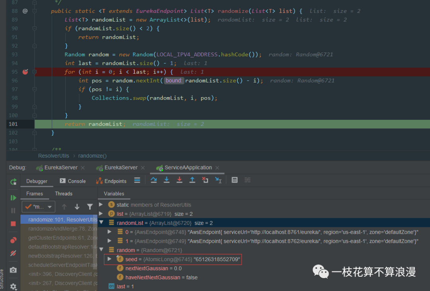This screenshot has width=430, height=291.
Task: Click the Step Over button
Action: (x=154, y=180)
